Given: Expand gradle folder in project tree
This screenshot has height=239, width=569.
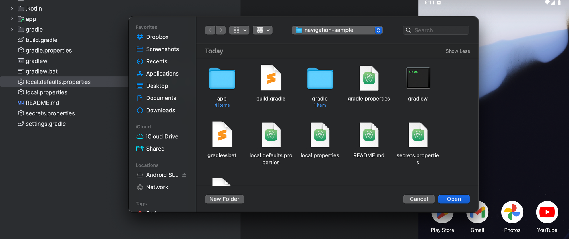Looking at the screenshot, I should [12, 30].
